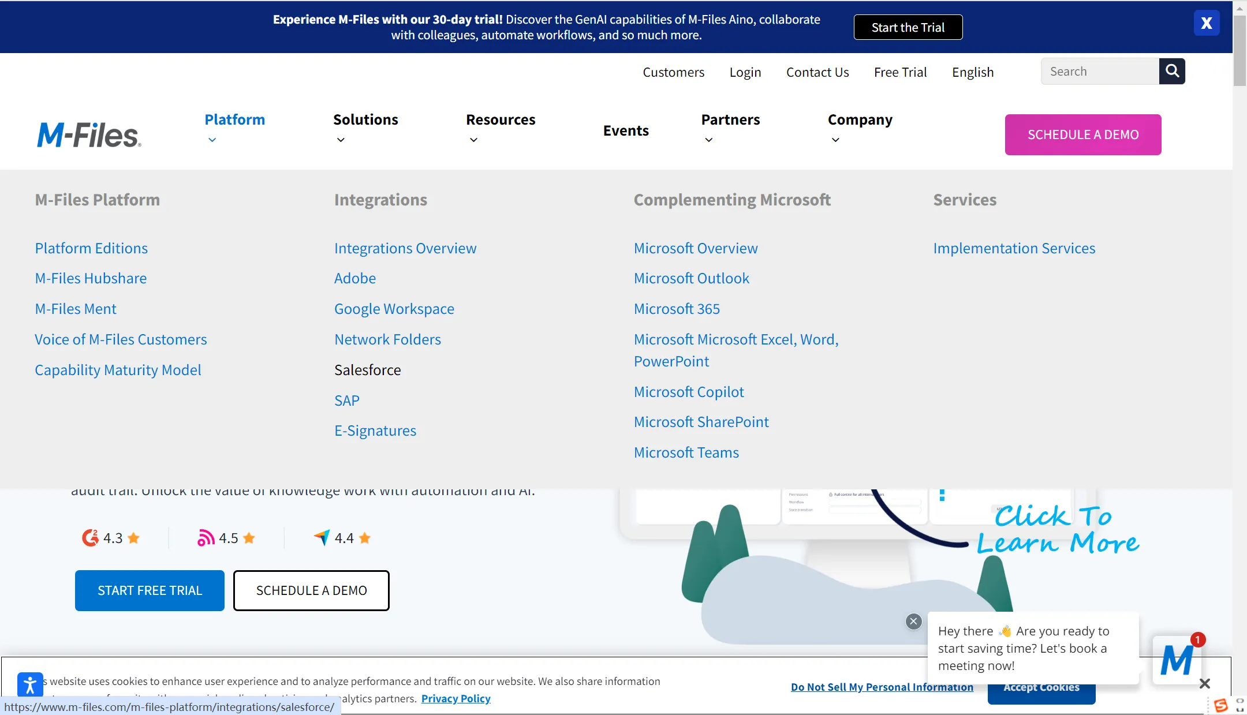Open the Salesforce integration page
Image resolution: width=1247 pixels, height=715 pixels.
[368, 369]
